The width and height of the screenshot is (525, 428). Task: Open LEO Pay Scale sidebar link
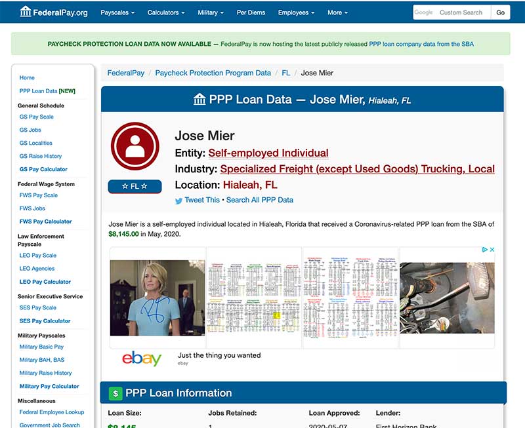click(38, 256)
